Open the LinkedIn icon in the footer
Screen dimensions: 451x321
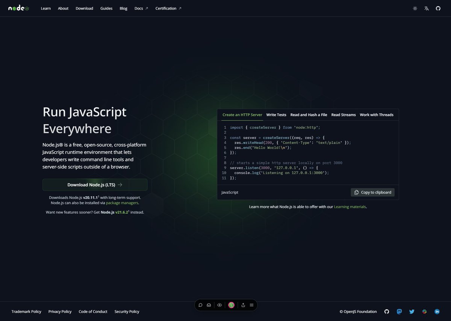[x=437, y=312]
